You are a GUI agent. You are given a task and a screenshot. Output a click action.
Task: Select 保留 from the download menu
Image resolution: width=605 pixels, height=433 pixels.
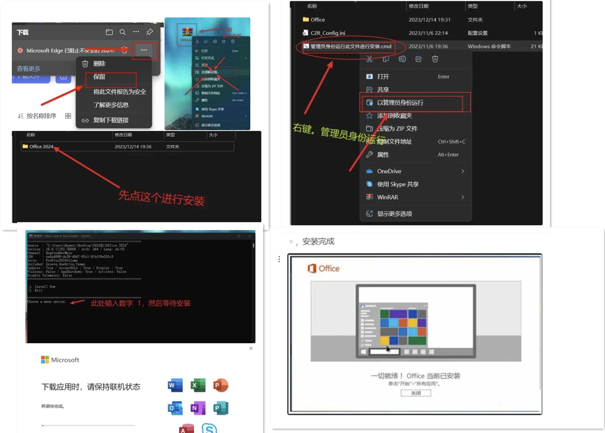click(99, 77)
